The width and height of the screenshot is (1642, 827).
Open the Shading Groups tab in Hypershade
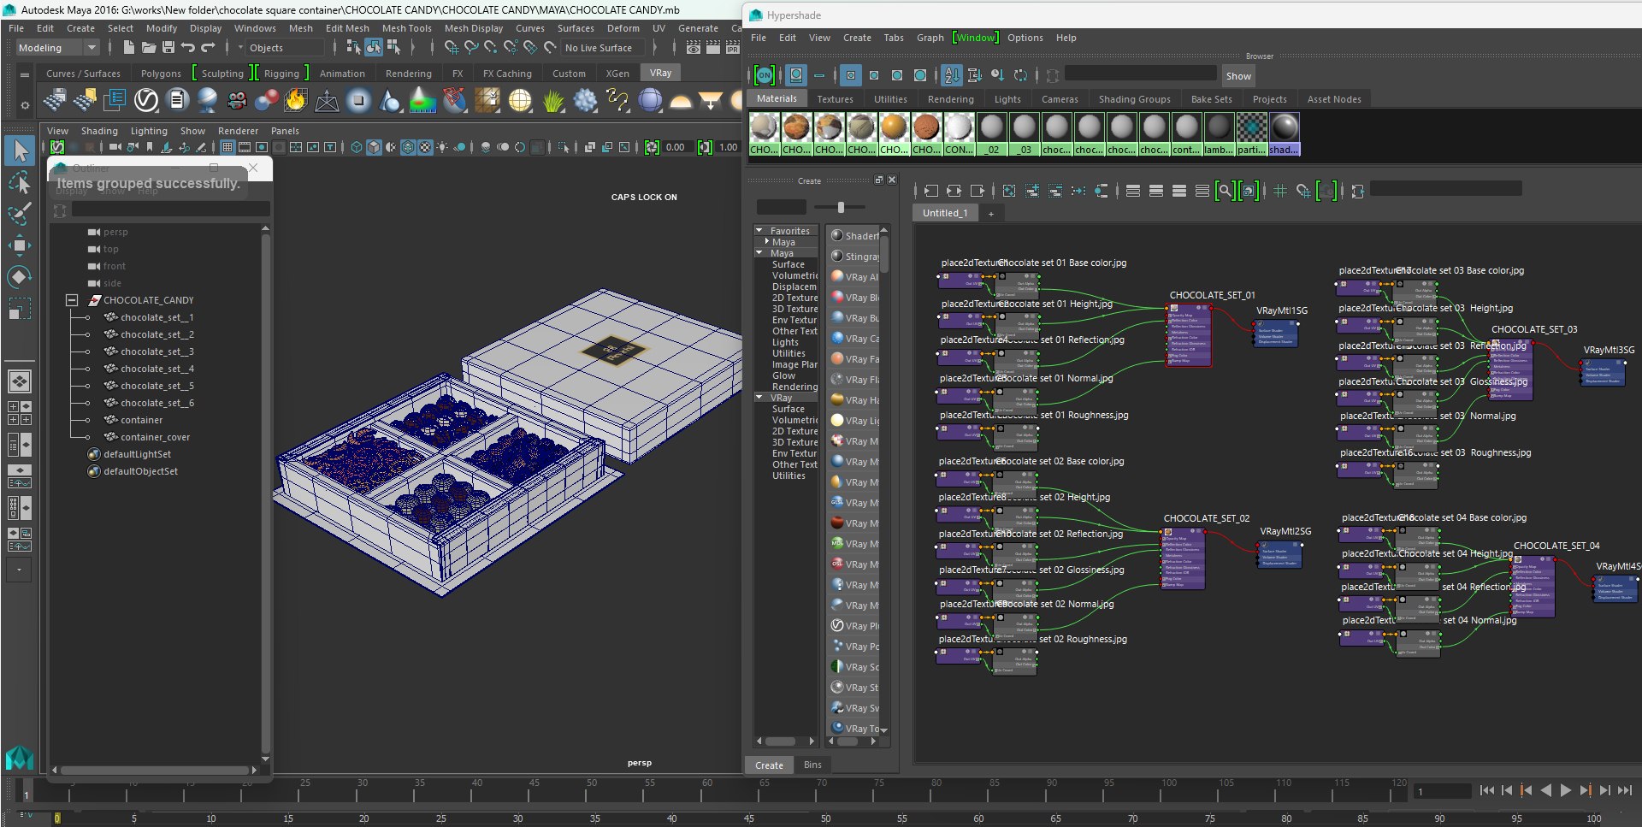tap(1134, 99)
